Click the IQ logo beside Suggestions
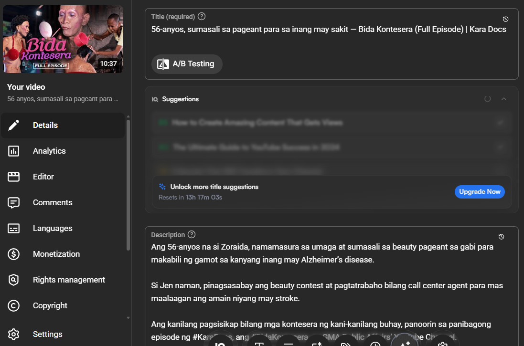Viewport: 524px width, 346px height. click(155, 99)
